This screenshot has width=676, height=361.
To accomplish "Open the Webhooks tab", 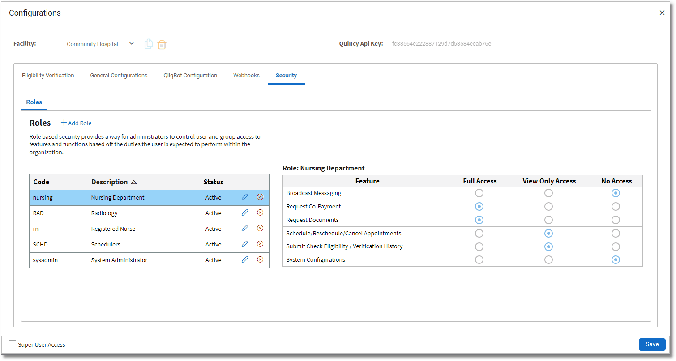I will (x=246, y=76).
